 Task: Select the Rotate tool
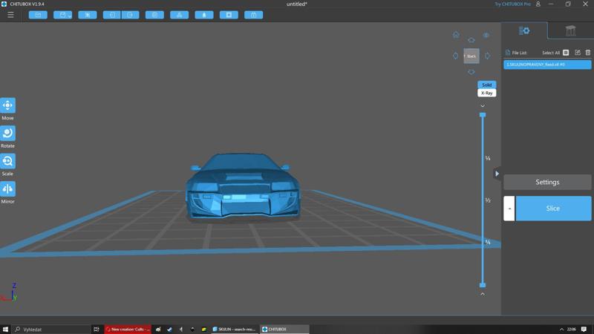tap(7, 133)
